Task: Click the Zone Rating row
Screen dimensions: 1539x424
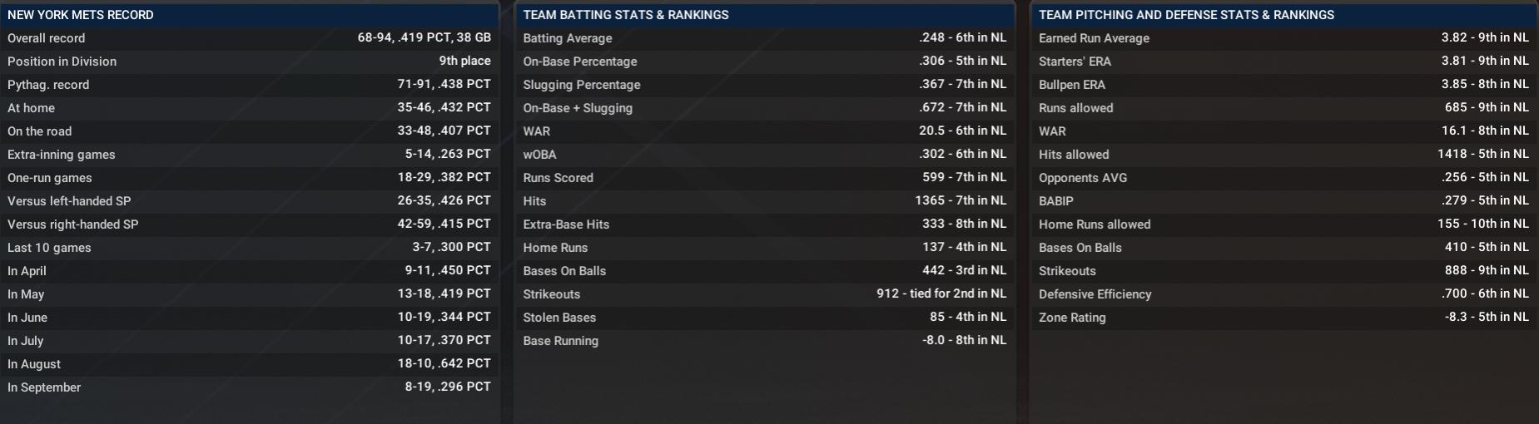Action: tap(1283, 318)
